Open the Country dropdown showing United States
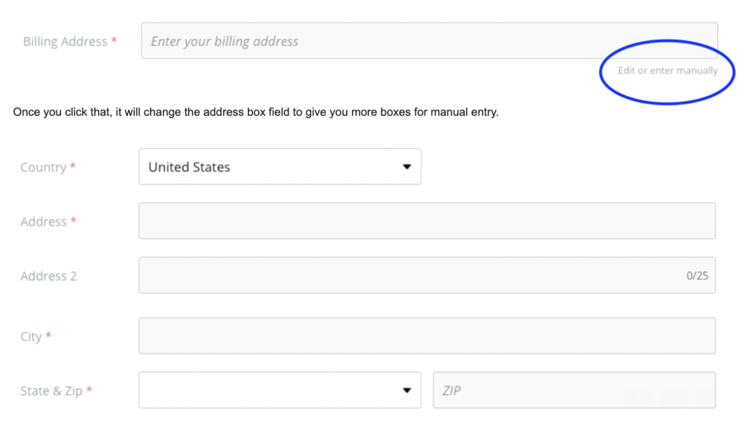 [x=280, y=166]
